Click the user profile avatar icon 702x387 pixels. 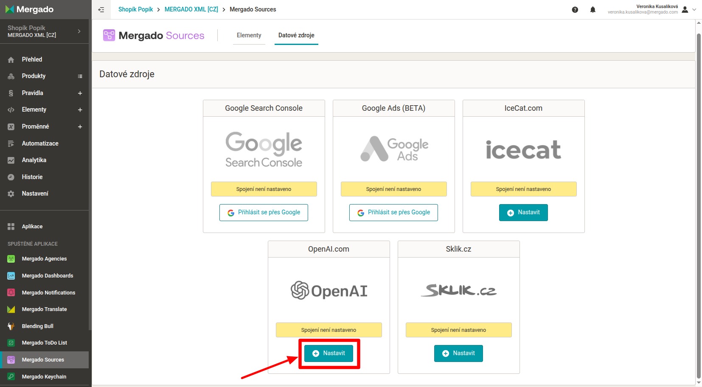point(685,10)
